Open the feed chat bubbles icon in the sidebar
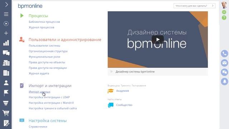The width and height of the screenshot is (229, 129). [x=6, y=53]
